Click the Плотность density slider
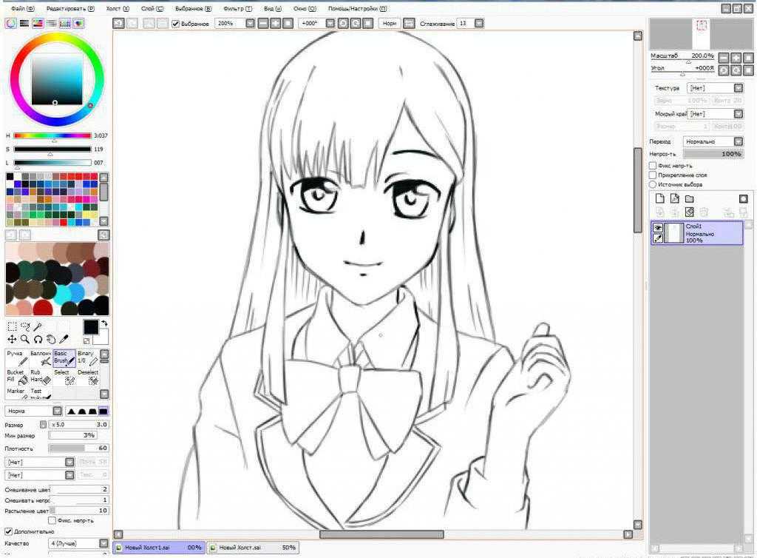 click(78, 448)
